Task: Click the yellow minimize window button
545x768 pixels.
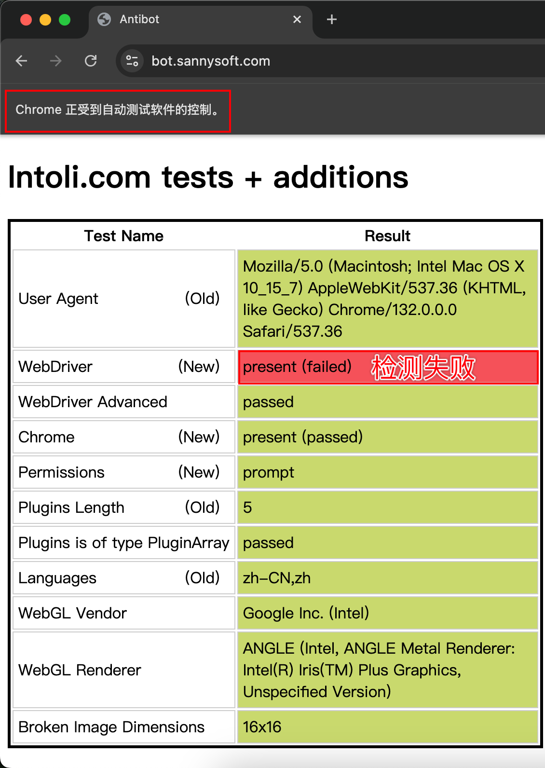Action: (45, 19)
